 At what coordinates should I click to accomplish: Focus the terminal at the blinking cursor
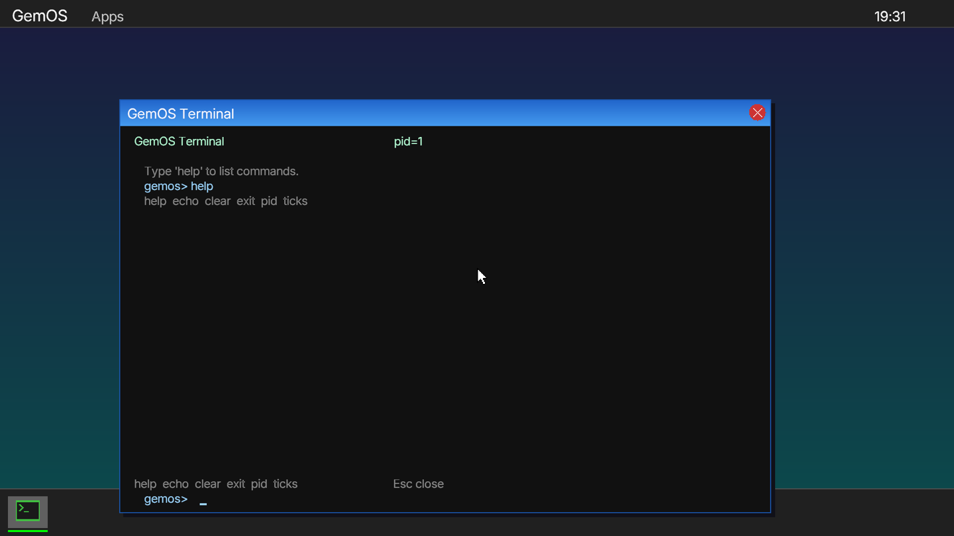pos(203,502)
